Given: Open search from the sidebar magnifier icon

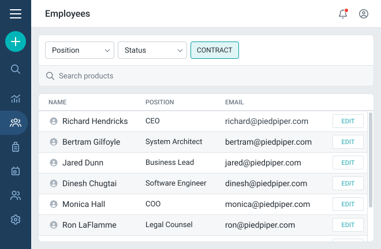Looking at the screenshot, I should 16,69.
